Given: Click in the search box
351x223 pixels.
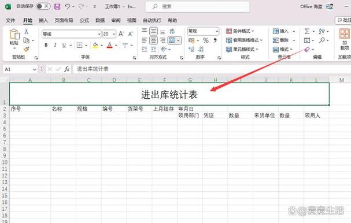Looking at the screenshot, I should (x=197, y=6).
